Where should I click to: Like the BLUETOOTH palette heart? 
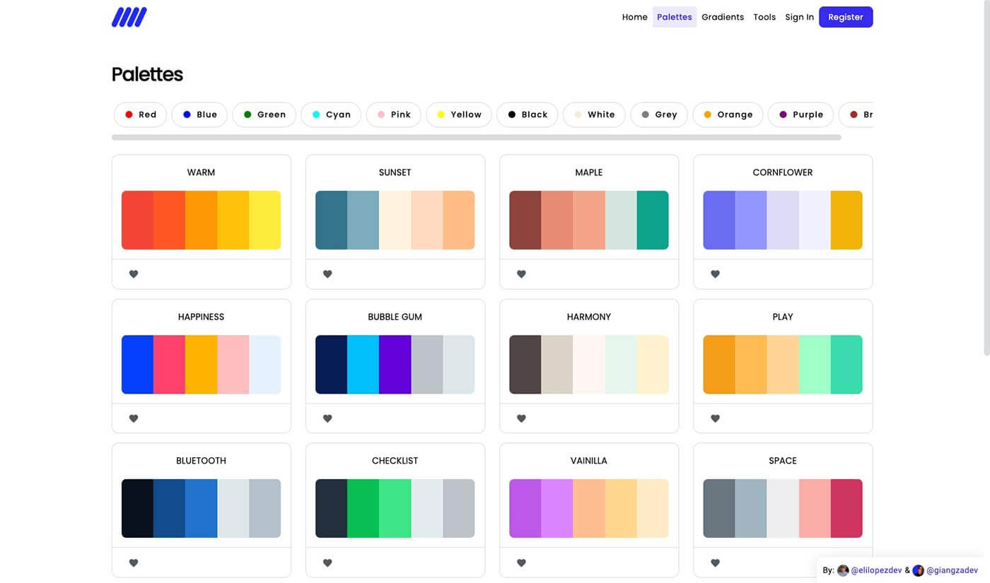(x=134, y=563)
